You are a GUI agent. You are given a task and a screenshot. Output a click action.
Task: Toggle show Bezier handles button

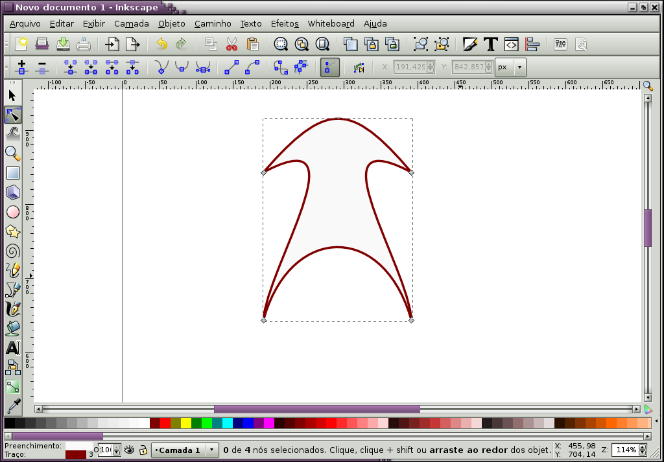click(x=329, y=67)
